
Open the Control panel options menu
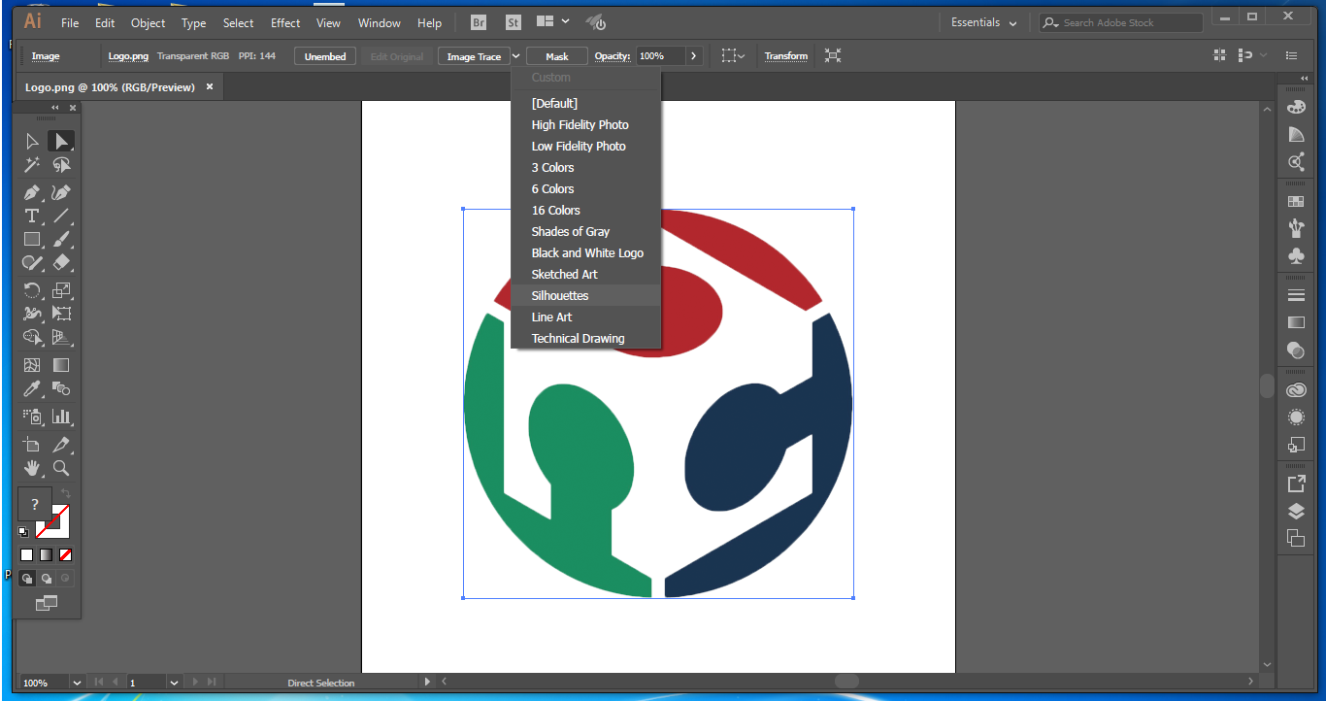[x=1291, y=56]
